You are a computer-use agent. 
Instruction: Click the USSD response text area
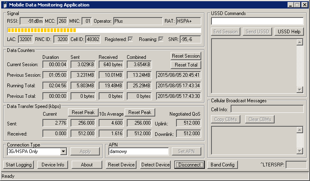(x=254, y=66)
